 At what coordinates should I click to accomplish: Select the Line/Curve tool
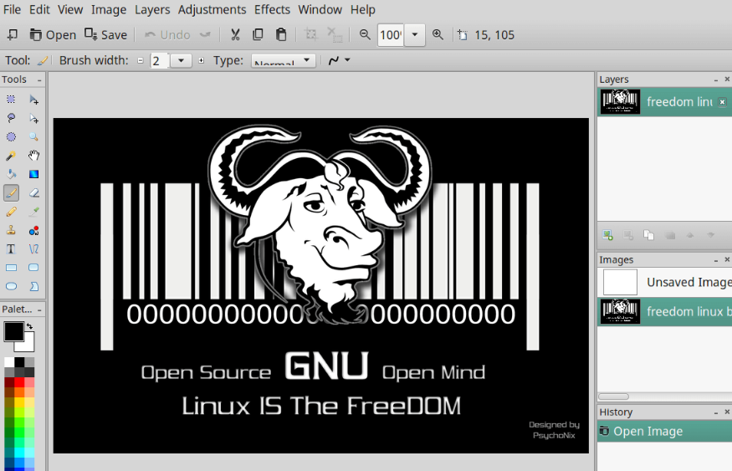click(33, 248)
